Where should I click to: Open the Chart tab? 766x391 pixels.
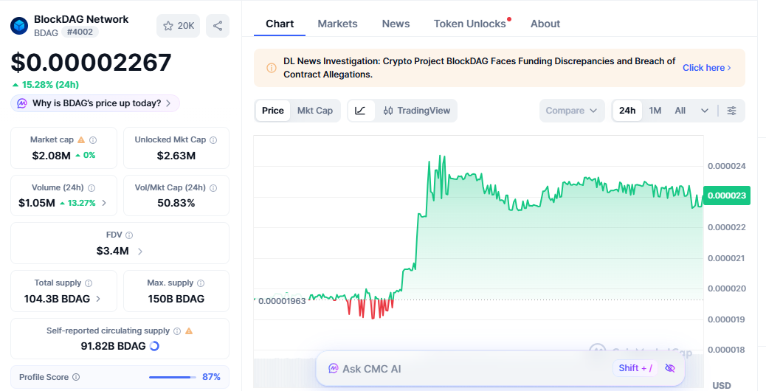point(280,24)
